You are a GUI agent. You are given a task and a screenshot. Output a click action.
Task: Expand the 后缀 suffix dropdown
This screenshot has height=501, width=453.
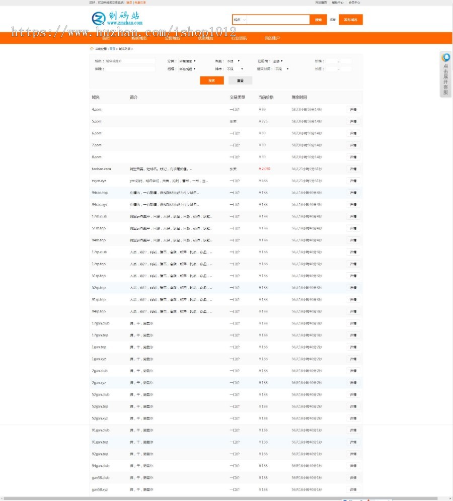(x=187, y=69)
